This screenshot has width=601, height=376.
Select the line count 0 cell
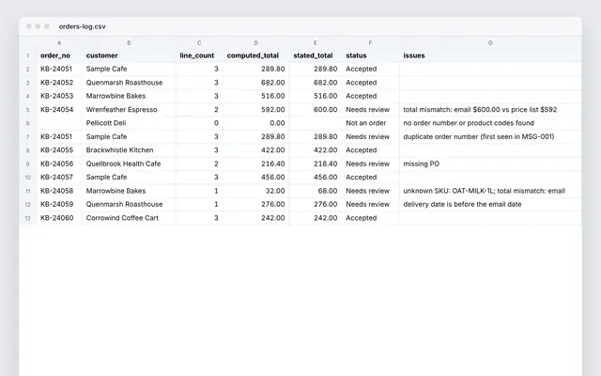click(x=199, y=123)
